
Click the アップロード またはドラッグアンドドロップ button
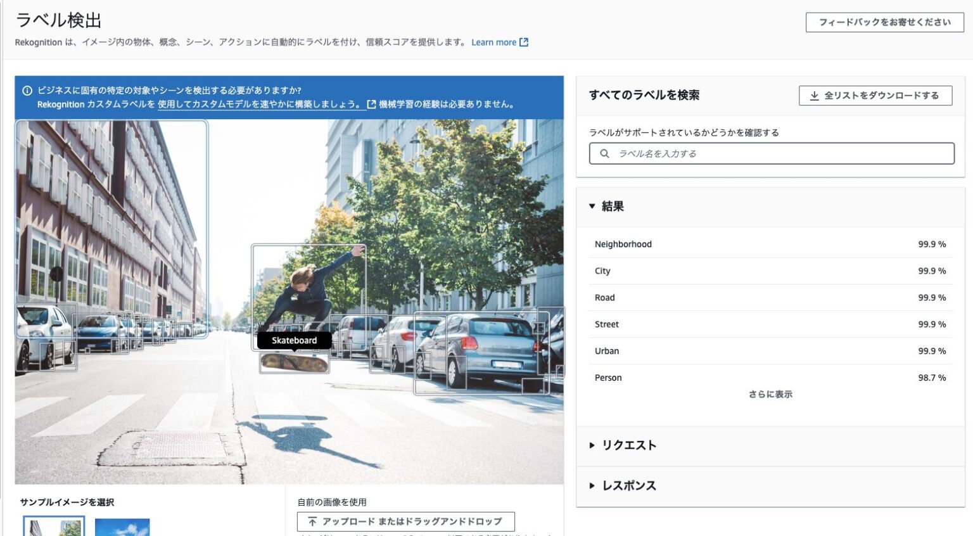405,521
